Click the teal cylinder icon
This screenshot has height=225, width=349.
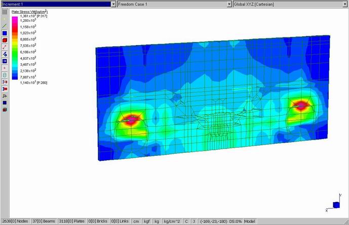point(5,75)
